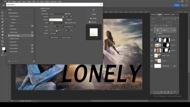Open the layer Kind filter dropdown
Screen dimensions: 190x107
156,18
